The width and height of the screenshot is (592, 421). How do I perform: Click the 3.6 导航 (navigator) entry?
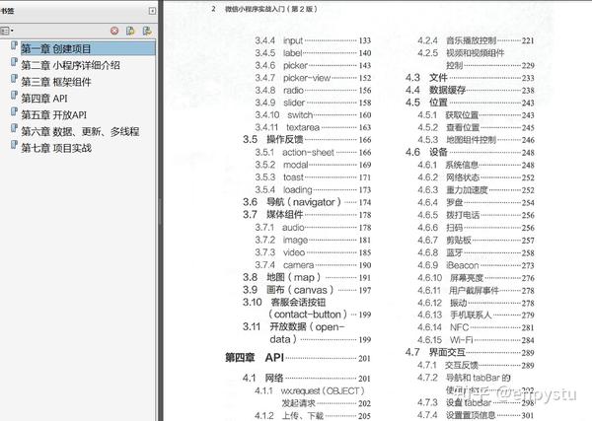307,202
